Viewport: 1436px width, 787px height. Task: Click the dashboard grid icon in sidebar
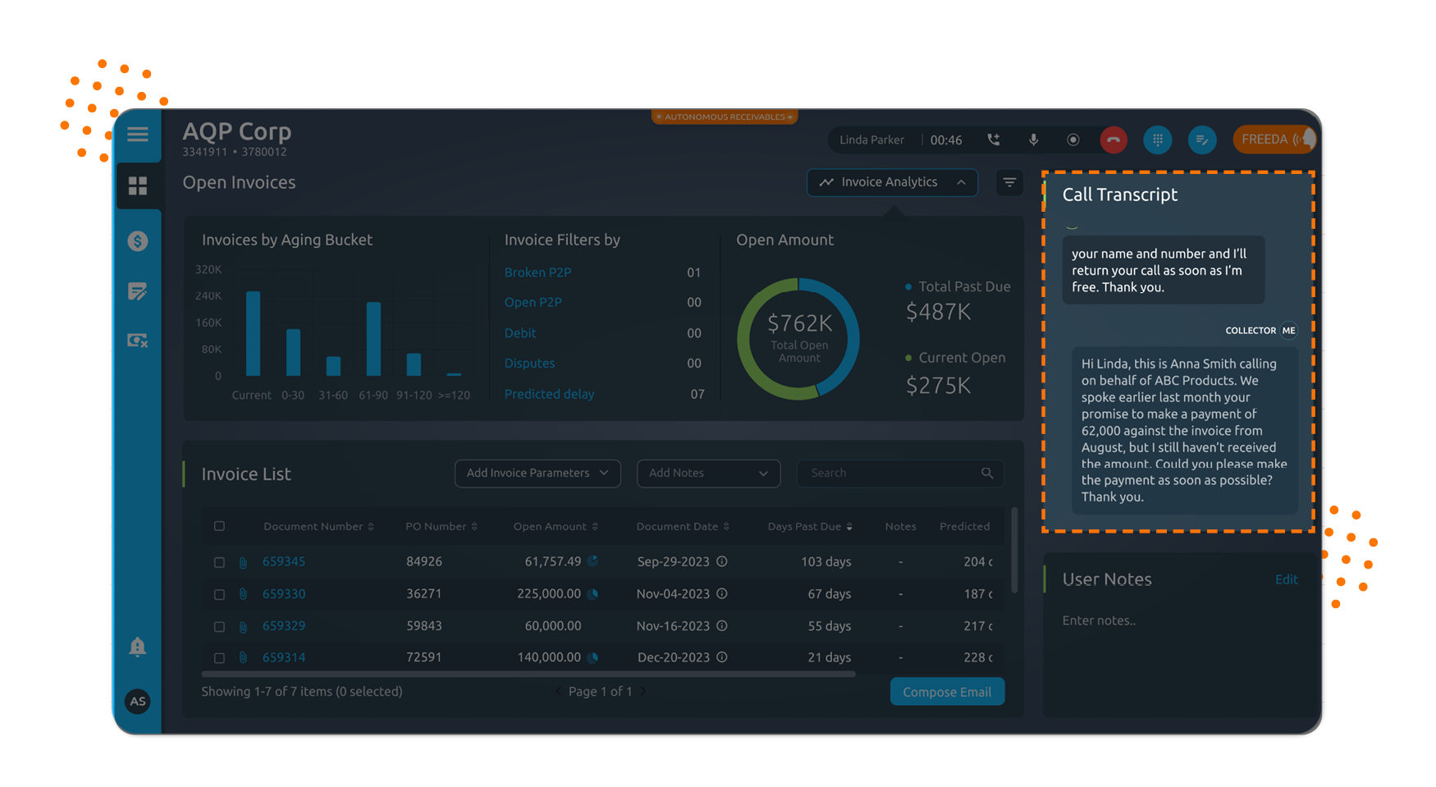pyautogui.click(x=138, y=186)
